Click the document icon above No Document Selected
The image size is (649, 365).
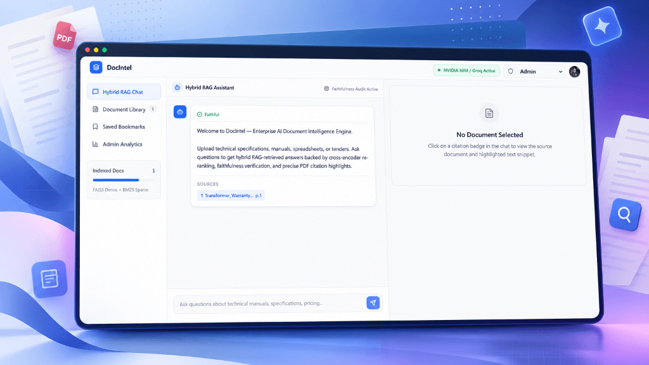[489, 113]
